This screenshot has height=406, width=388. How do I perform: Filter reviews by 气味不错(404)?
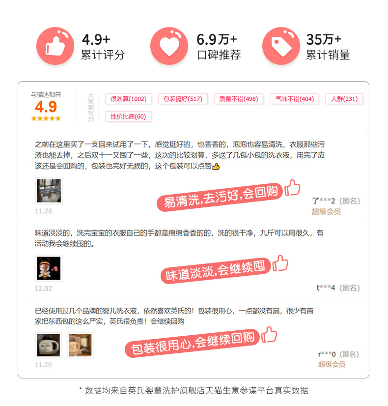click(x=294, y=99)
